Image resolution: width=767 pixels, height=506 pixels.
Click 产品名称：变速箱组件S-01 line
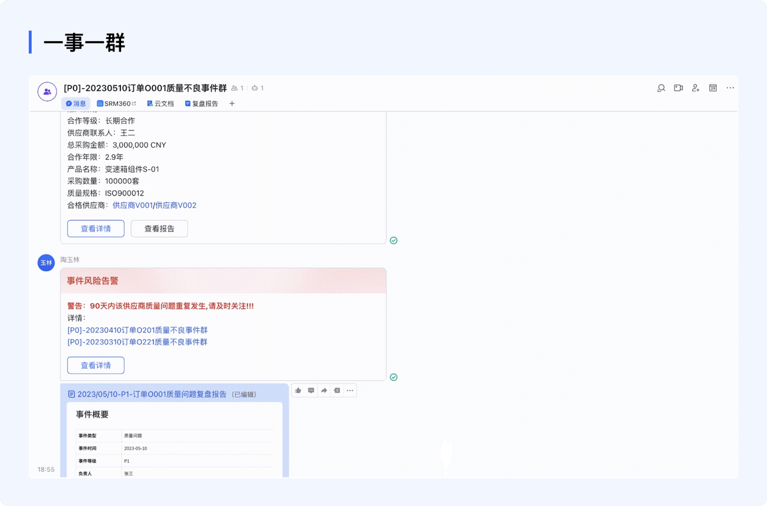tap(113, 169)
